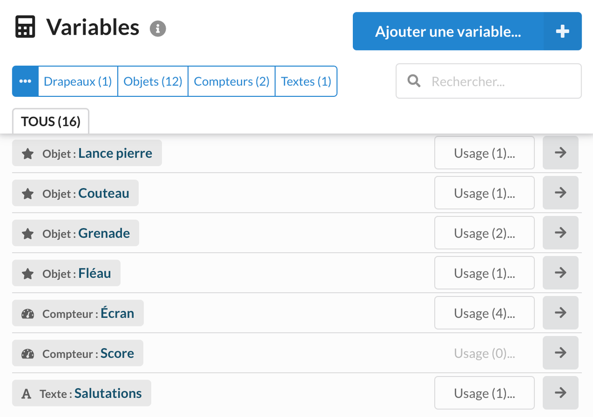This screenshot has width=593, height=417.
Task: Open details for Compteur Score with arrow button
Action: tap(560, 353)
